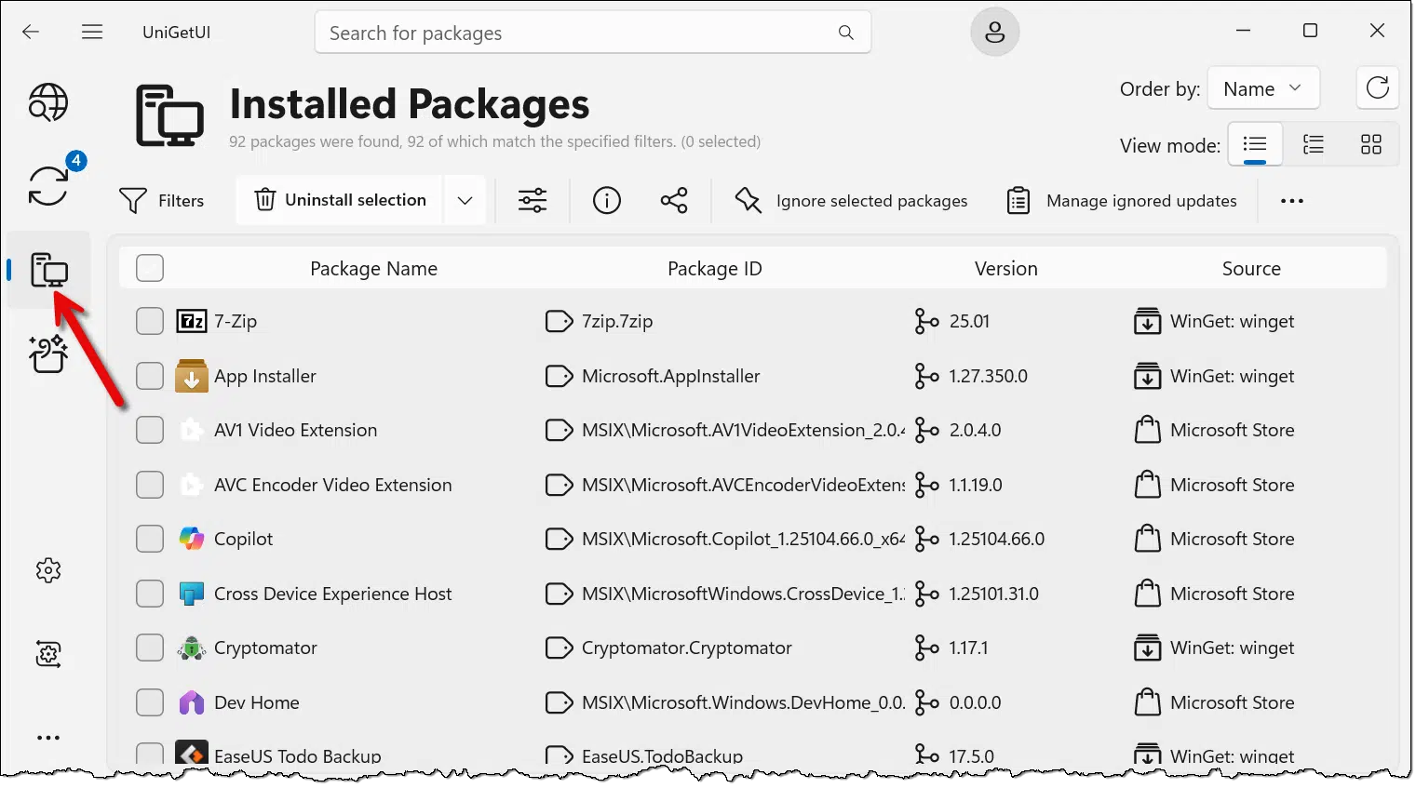The image size is (1416, 788).
Task: Open the Order by Name dropdown
Action: tap(1262, 88)
